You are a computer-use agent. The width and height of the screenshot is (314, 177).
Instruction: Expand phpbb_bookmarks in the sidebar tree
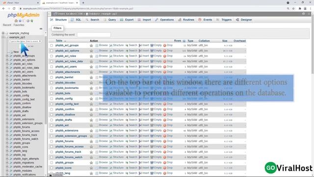pos(7,88)
